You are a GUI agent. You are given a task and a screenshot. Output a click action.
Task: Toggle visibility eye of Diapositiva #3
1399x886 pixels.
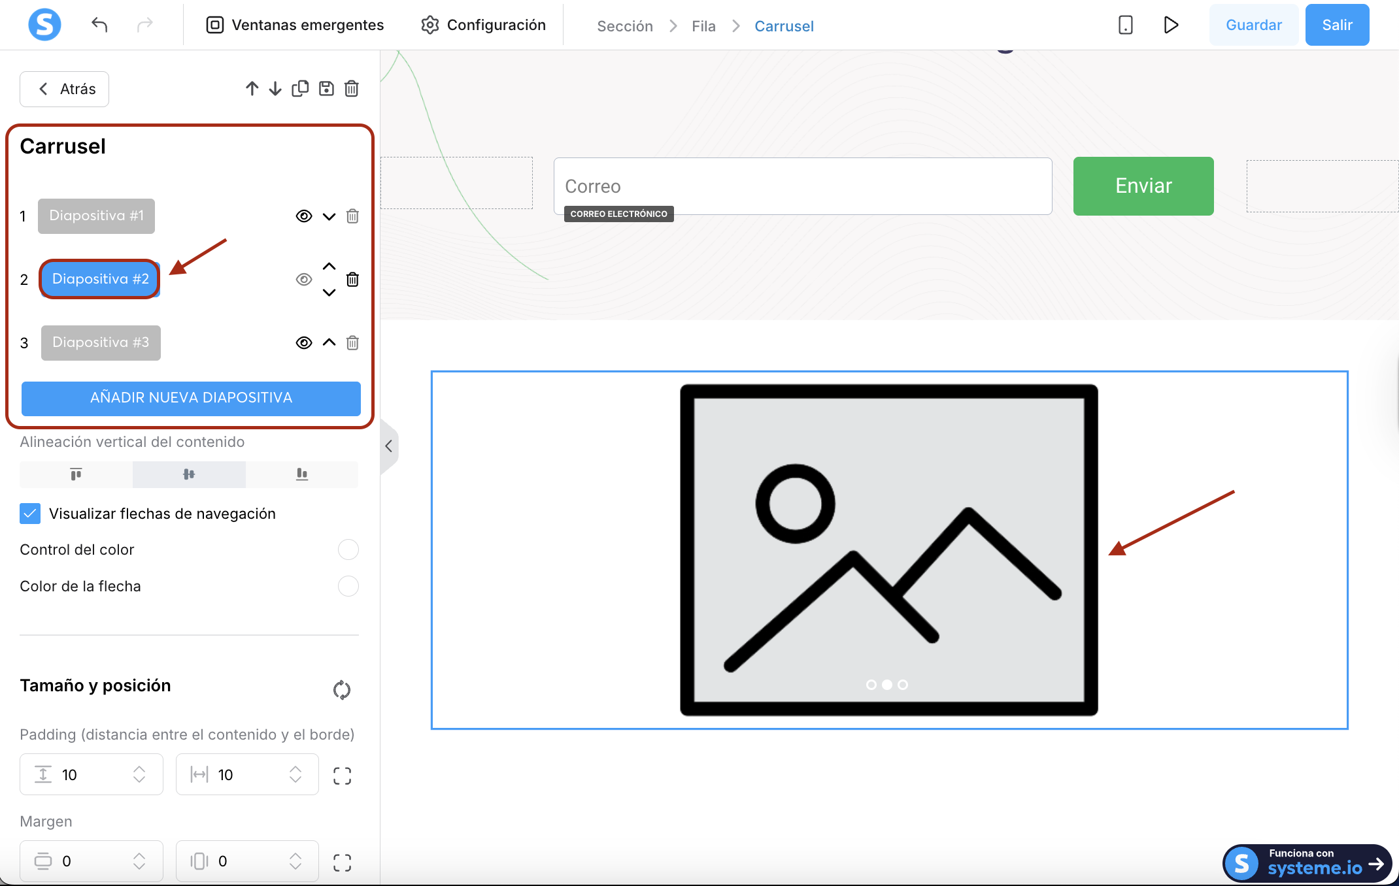tap(304, 343)
